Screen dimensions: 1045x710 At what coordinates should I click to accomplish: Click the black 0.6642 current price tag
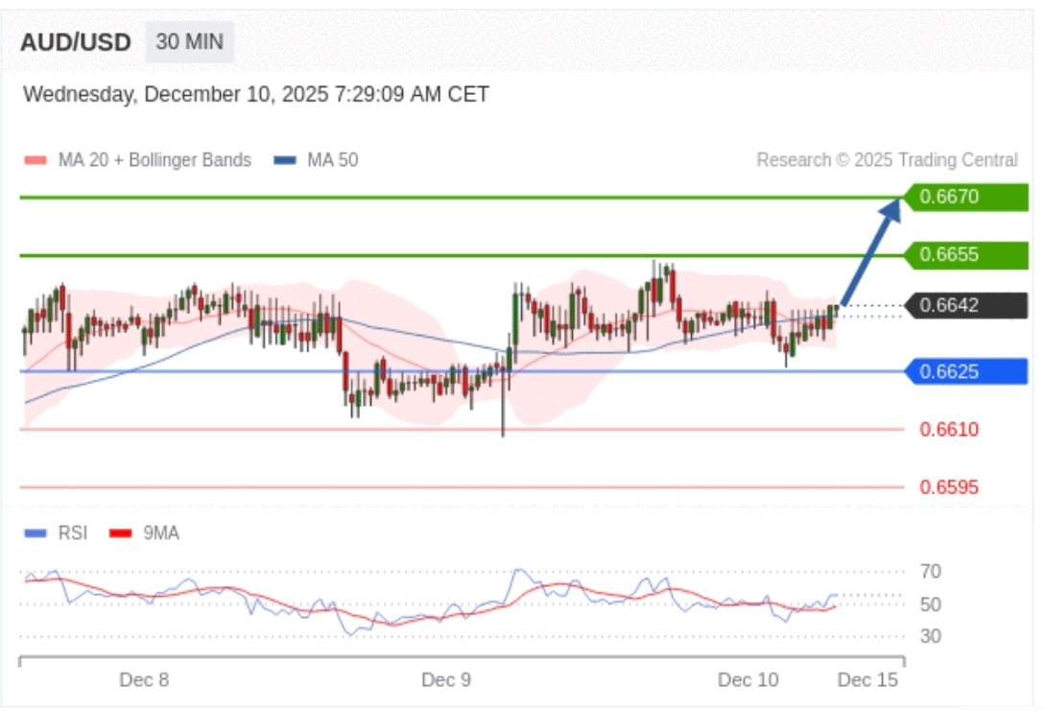[x=964, y=306]
